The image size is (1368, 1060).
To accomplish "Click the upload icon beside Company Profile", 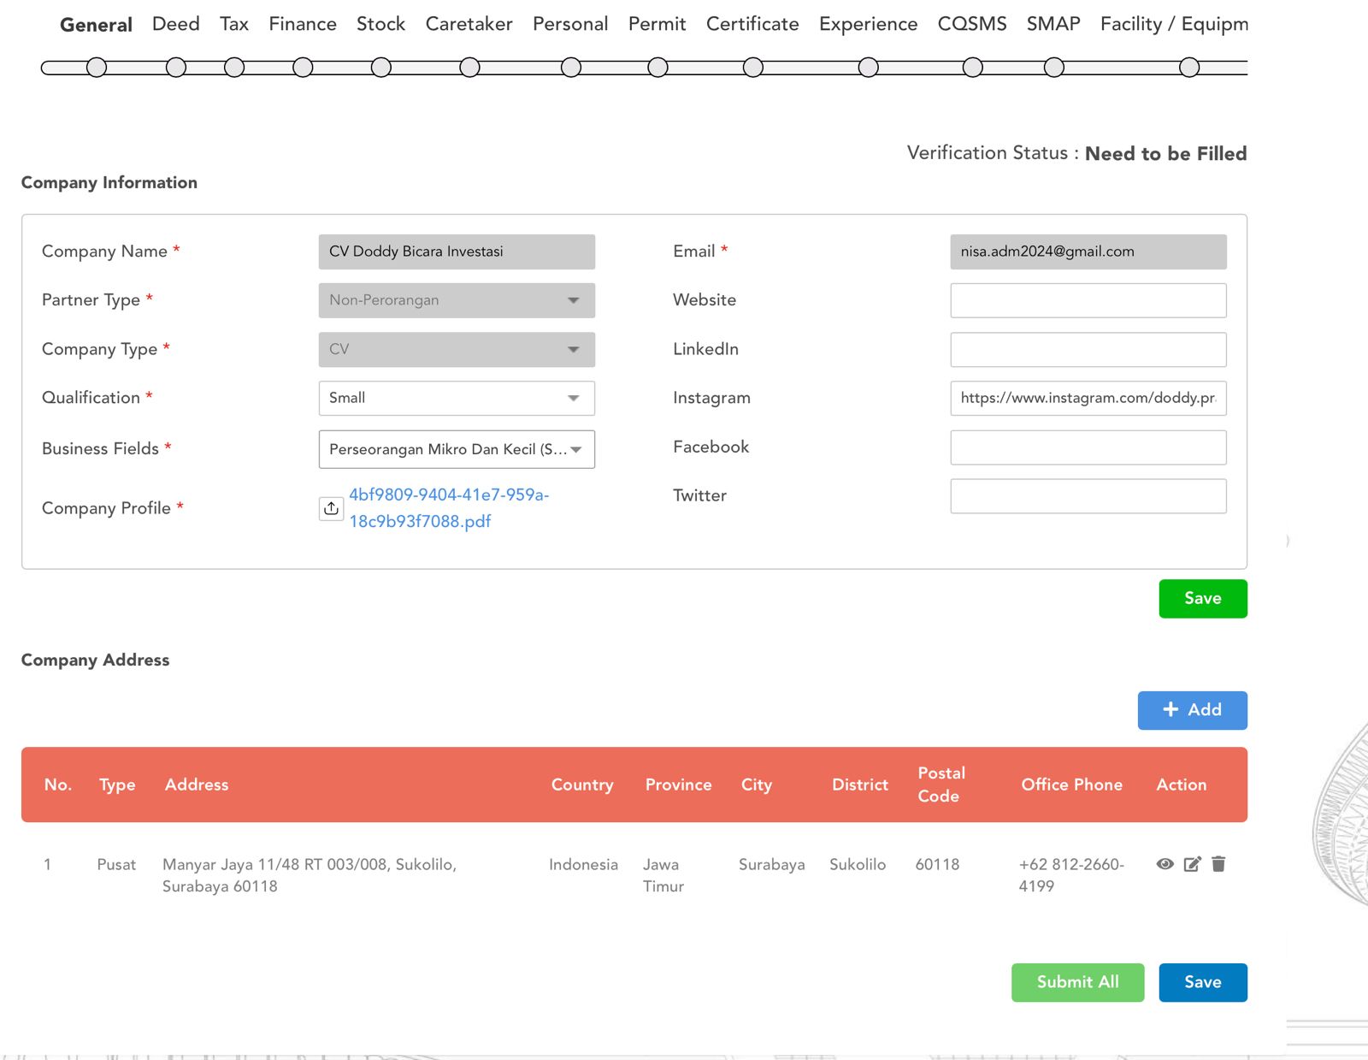I will click(x=331, y=508).
